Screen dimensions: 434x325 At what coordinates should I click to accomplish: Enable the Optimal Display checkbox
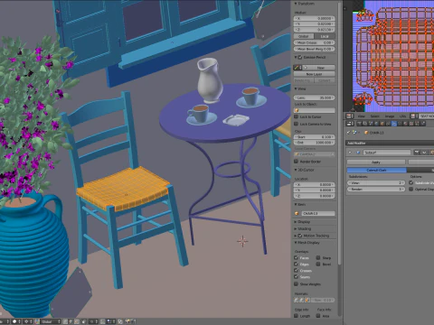tap(411, 189)
